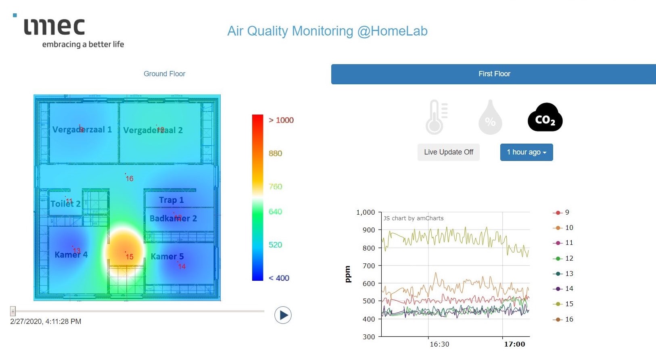
Task: Click sensor 13 marker in Kamer 4
Action: point(76,250)
